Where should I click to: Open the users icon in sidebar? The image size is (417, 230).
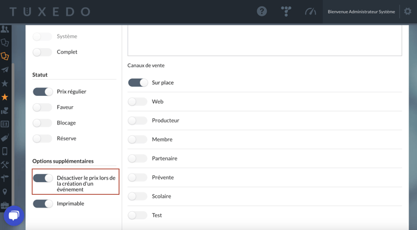5,29
